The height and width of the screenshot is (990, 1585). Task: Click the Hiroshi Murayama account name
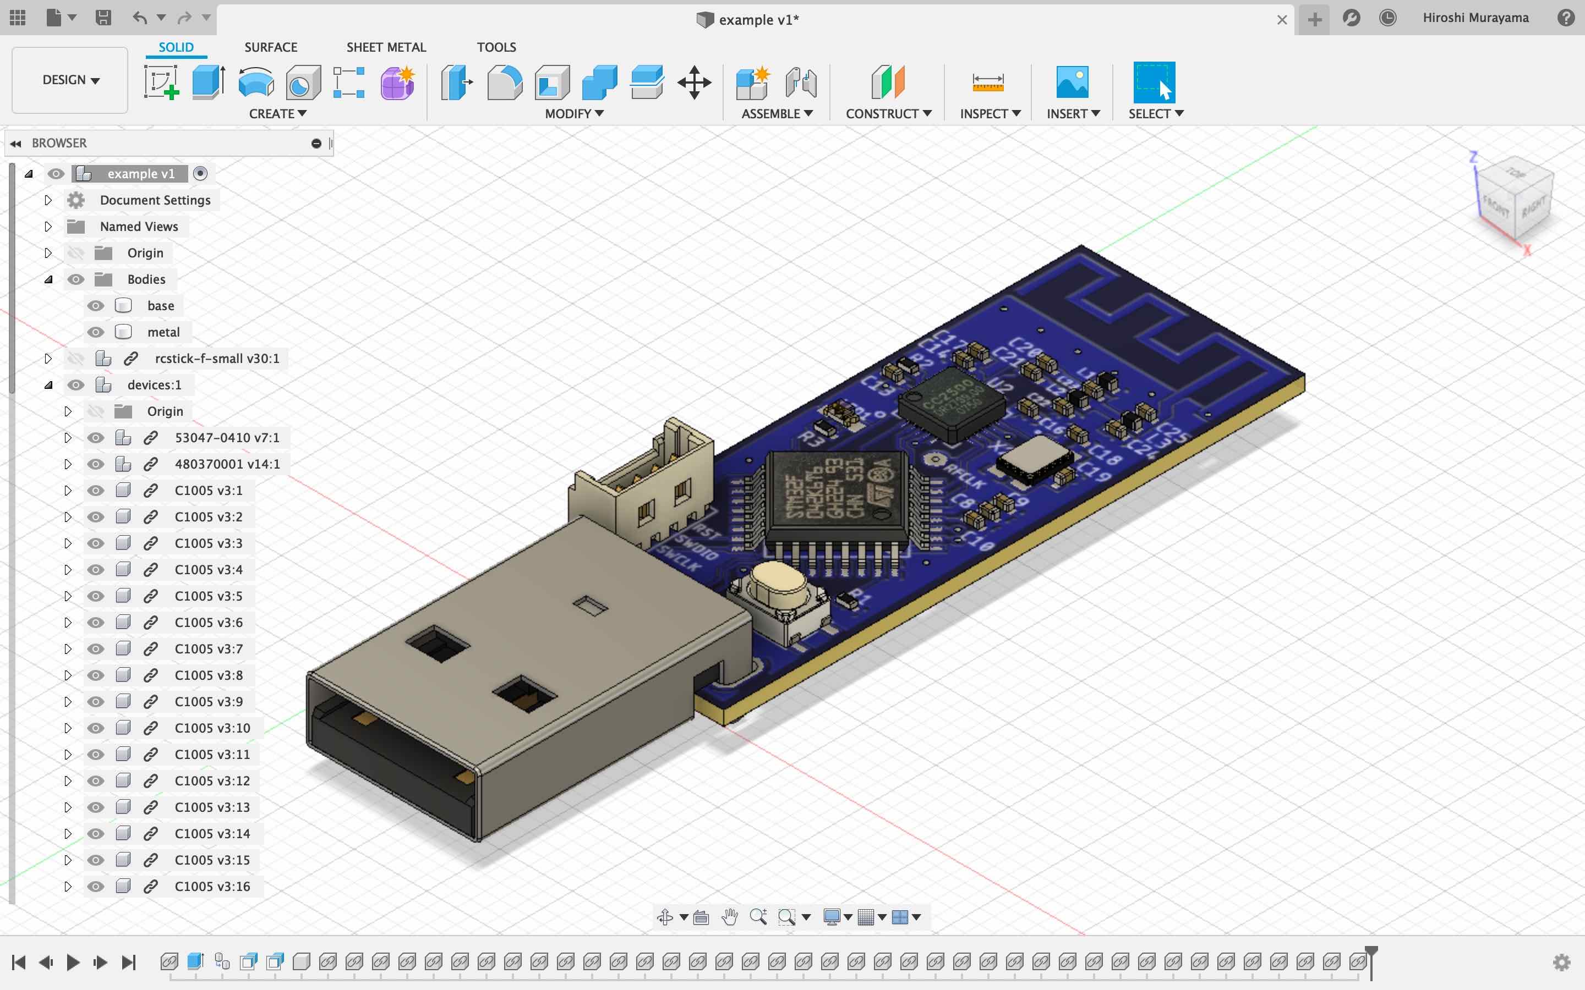pyautogui.click(x=1475, y=18)
